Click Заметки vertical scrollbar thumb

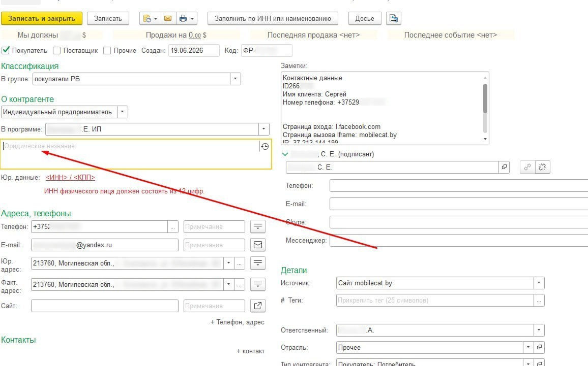tap(485, 98)
